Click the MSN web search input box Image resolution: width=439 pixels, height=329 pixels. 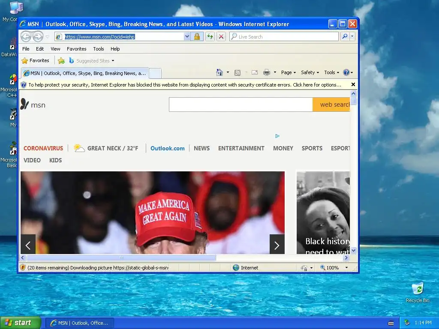click(x=241, y=105)
